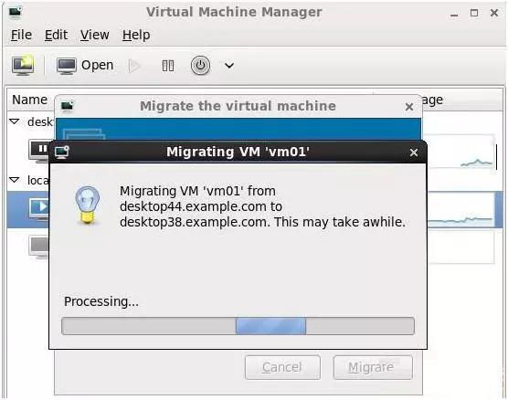Collapse the local host tree group

(x=15, y=180)
